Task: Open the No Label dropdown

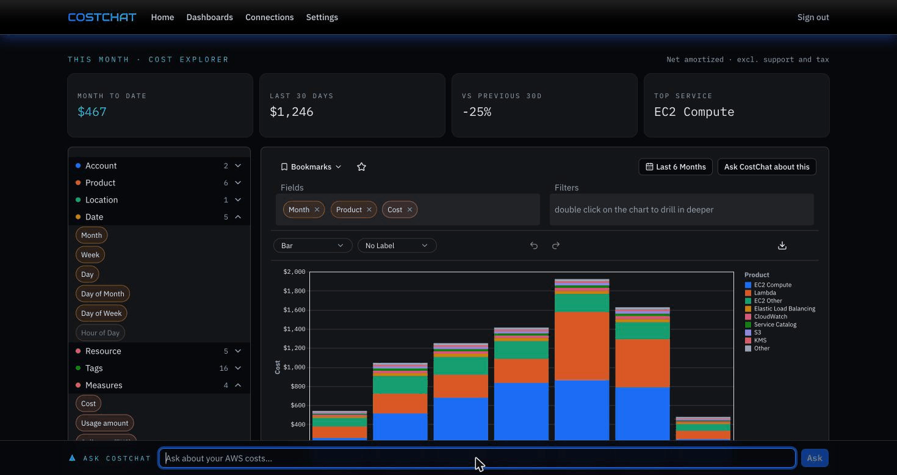Action: pyautogui.click(x=397, y=245)
